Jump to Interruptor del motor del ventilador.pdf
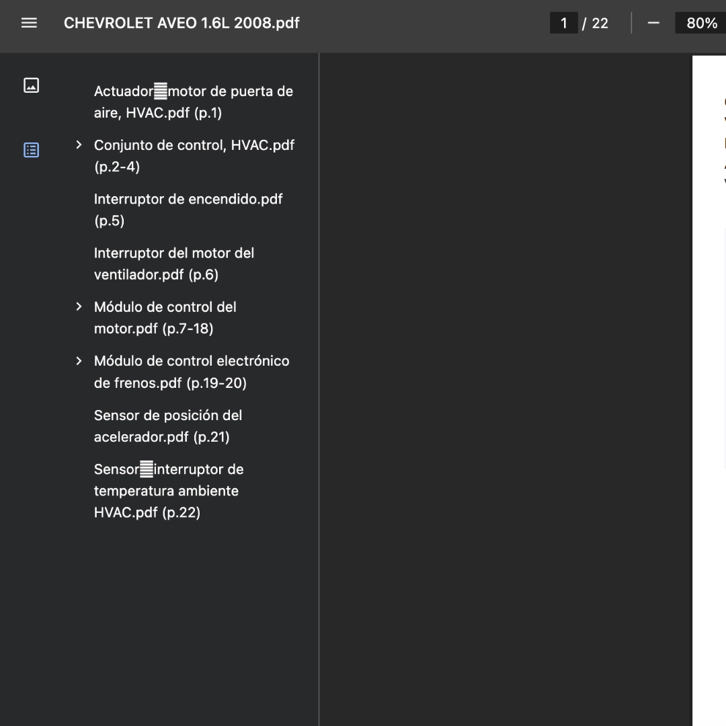Screen dimensions: 726x726 click(x=173, y=264)
